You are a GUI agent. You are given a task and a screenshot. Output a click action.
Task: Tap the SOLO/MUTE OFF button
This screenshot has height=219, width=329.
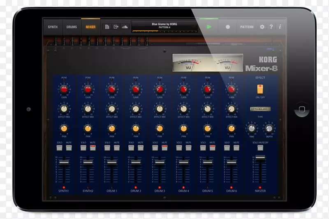[260, 148]
